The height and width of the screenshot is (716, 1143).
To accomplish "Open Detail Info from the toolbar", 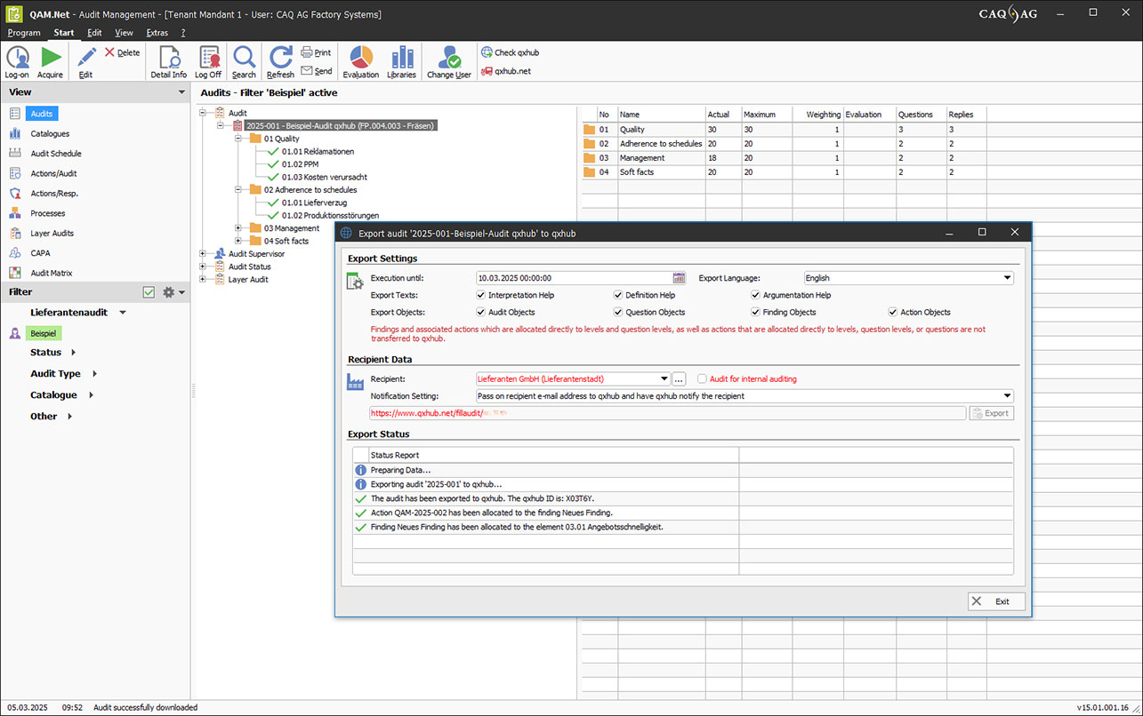I will point(168,59).
